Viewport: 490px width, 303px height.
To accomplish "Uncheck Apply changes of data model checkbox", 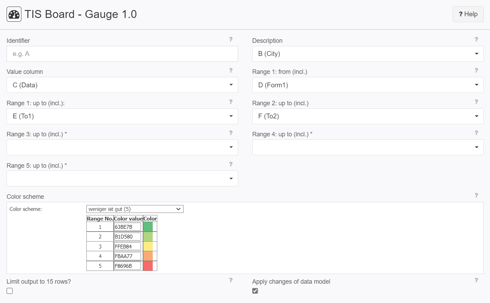I will [255, 291].
